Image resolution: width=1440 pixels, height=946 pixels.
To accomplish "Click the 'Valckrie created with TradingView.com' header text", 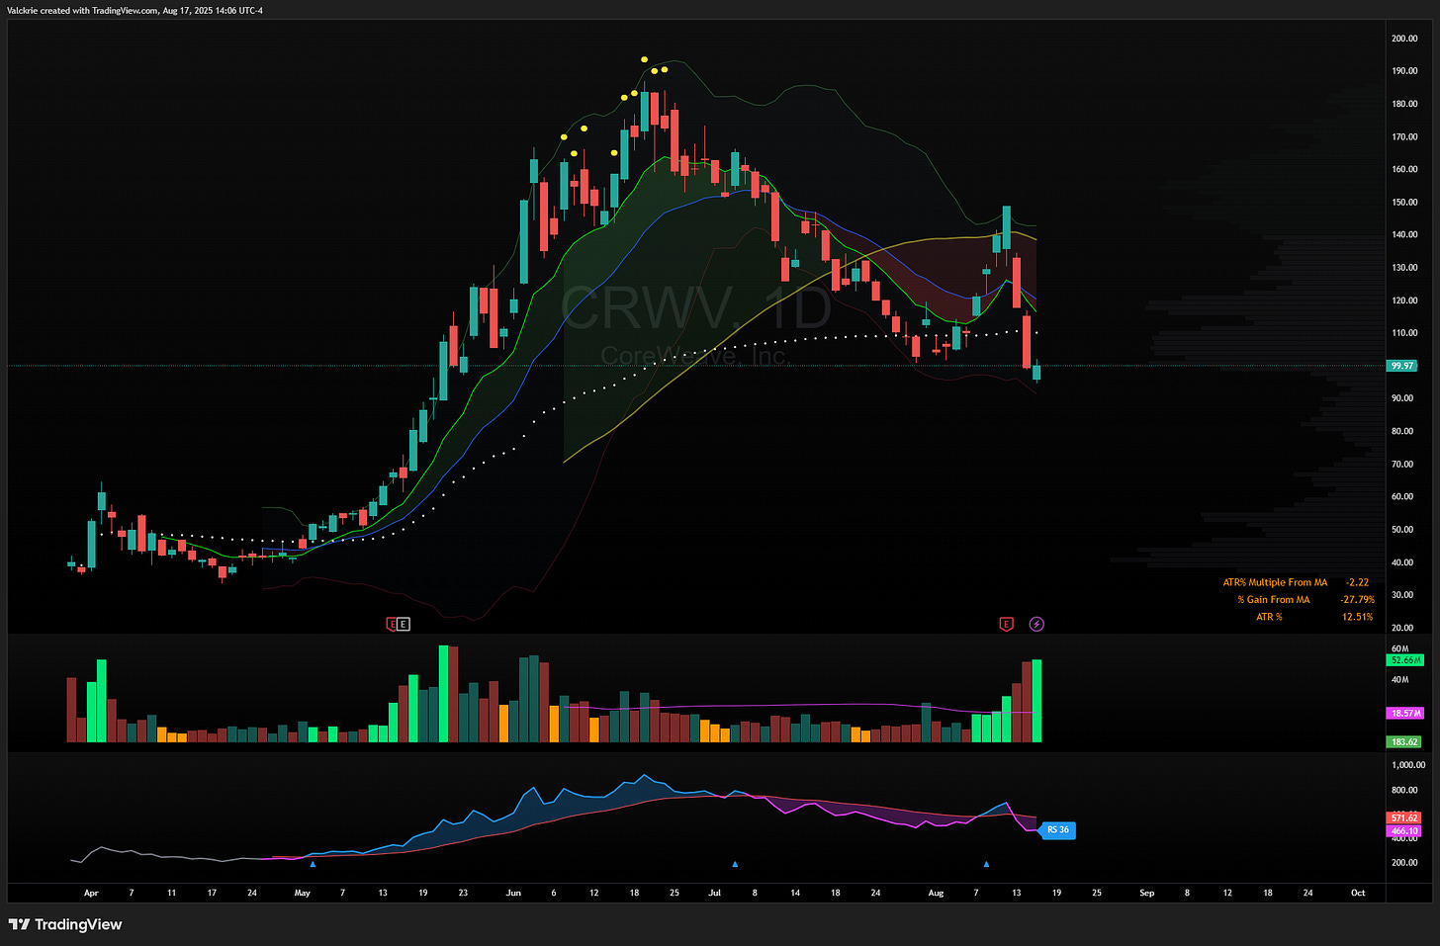I will pos(83,11).
